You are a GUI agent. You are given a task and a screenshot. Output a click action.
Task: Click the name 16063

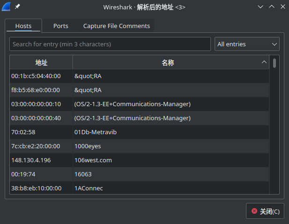point(83,174)
